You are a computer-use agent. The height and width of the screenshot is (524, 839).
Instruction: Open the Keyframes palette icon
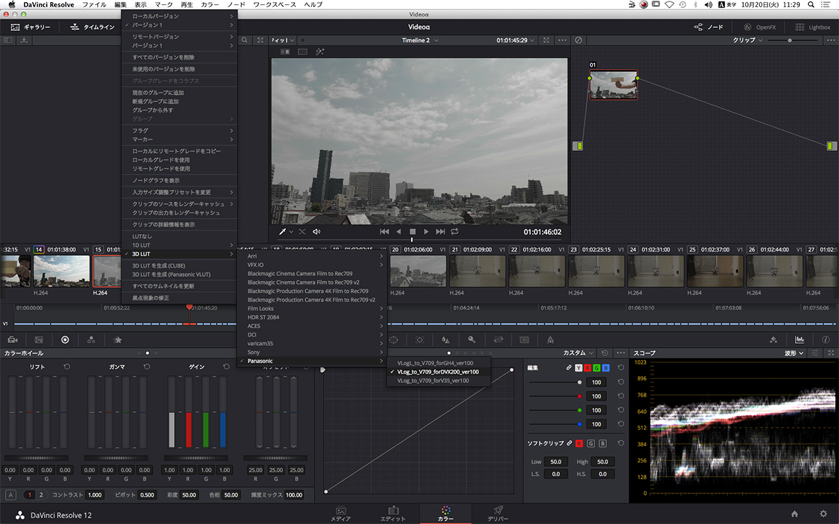click(773, 340)
